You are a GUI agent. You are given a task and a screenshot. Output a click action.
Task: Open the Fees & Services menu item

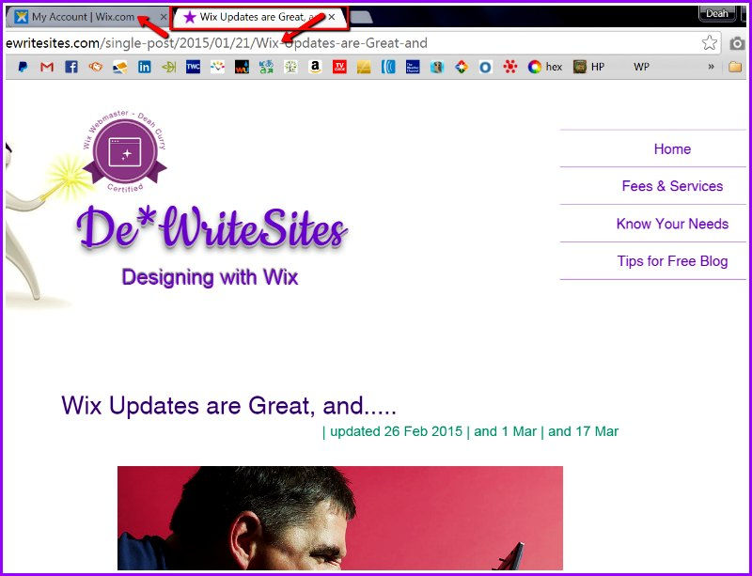672,186
